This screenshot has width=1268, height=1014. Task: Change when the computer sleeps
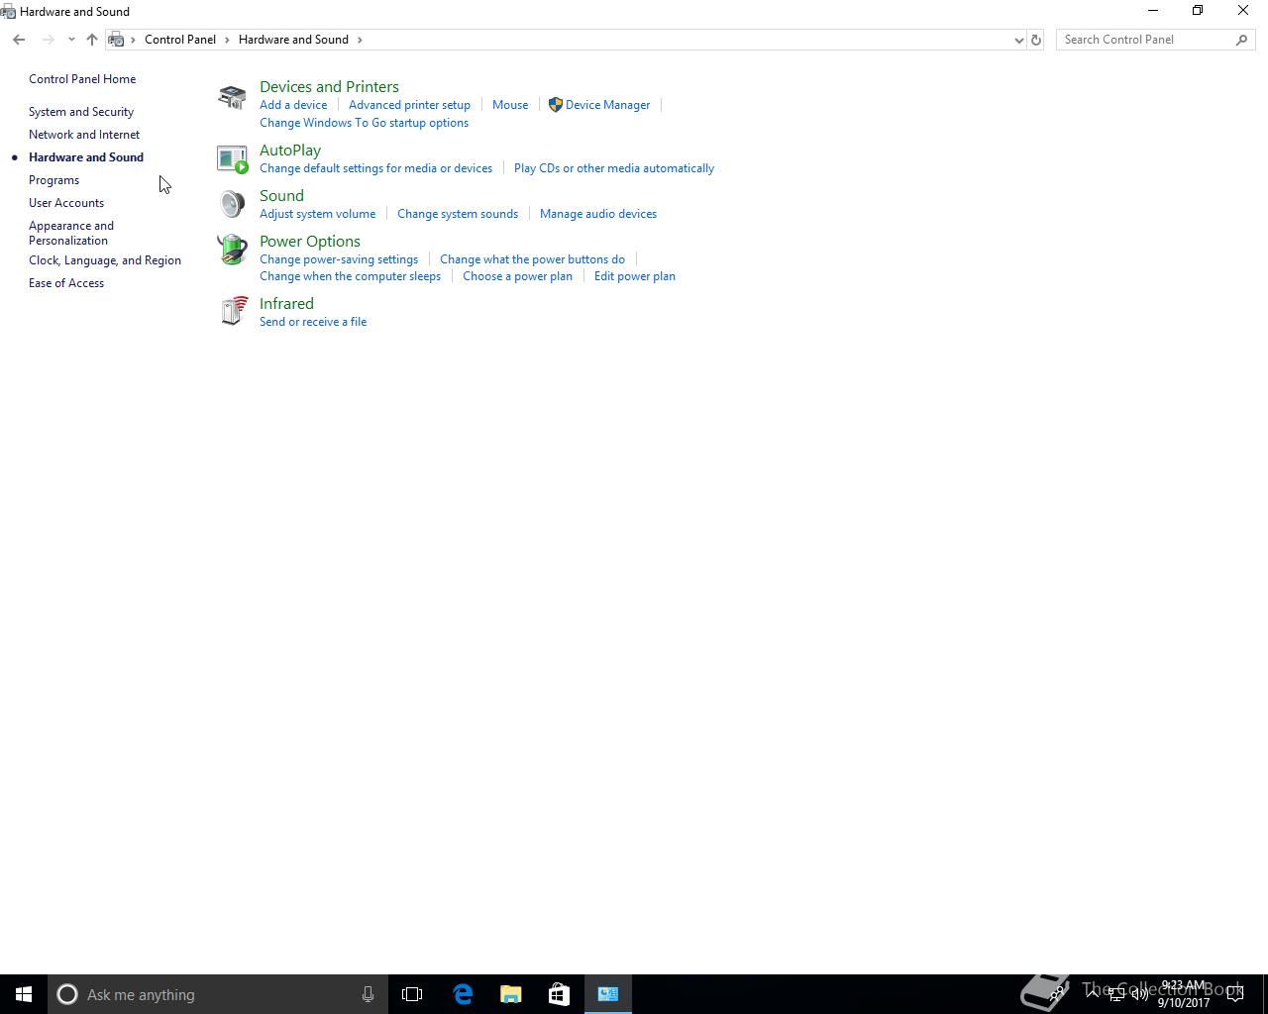[350, 276]
